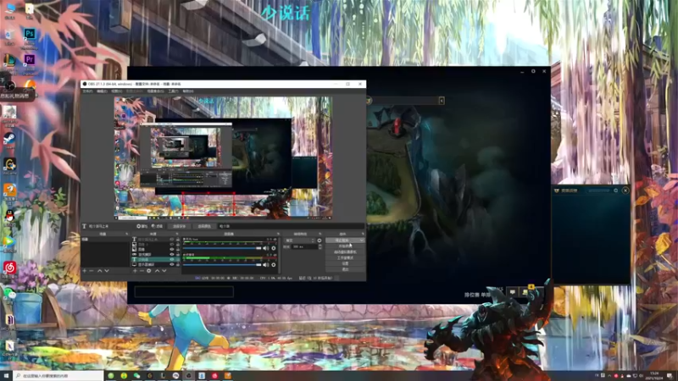678x381 pixels.
Task: Click the Windows taskbar search box
Action: (x=58, y=376)
